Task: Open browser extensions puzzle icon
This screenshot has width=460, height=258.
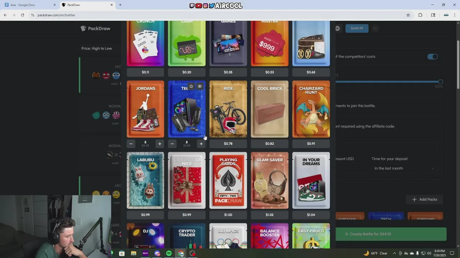Action: coord(420,15)
